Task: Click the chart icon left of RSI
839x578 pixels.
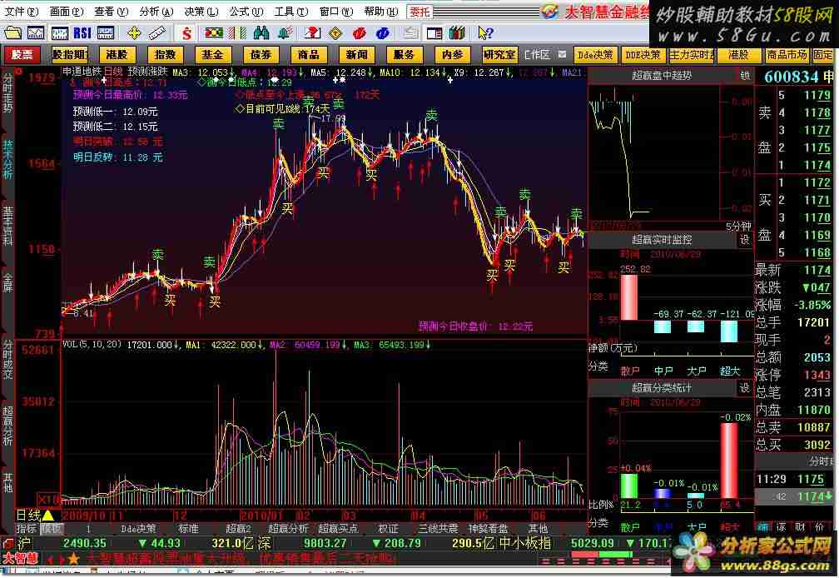Action: point(59,33)
